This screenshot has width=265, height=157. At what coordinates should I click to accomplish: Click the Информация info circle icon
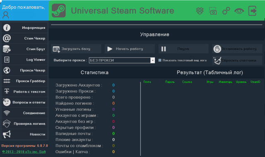[7, 28]
